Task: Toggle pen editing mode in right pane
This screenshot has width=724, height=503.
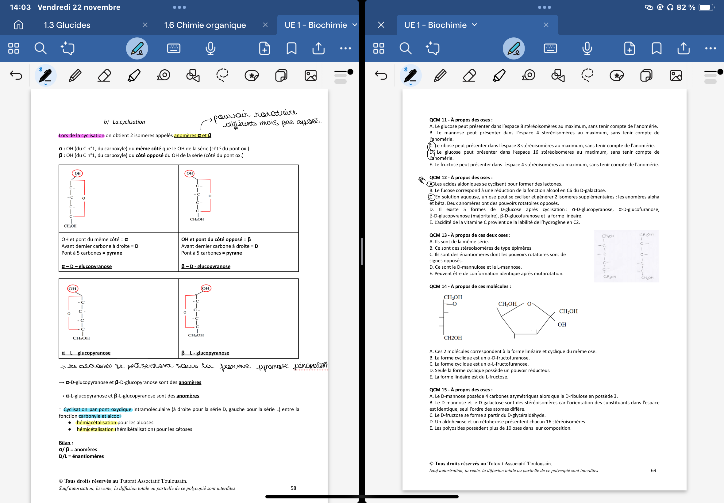Action: (514, 48)
